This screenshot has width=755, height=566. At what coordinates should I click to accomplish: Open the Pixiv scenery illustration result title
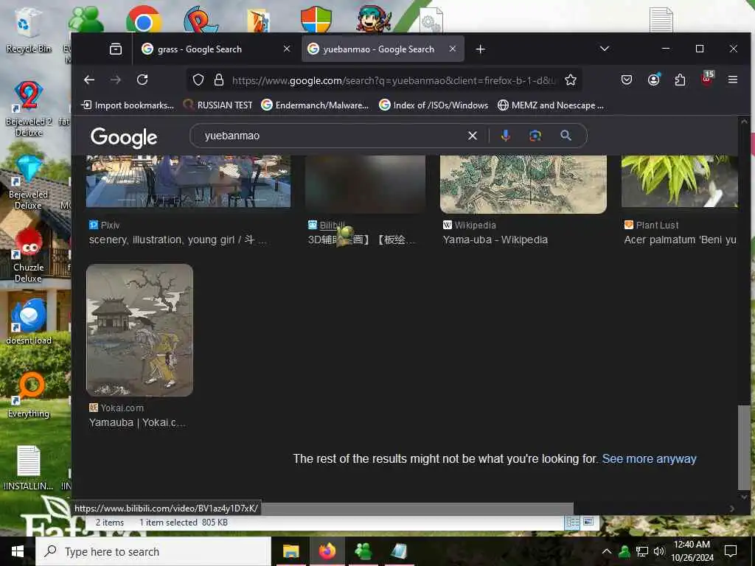(178, 240)
